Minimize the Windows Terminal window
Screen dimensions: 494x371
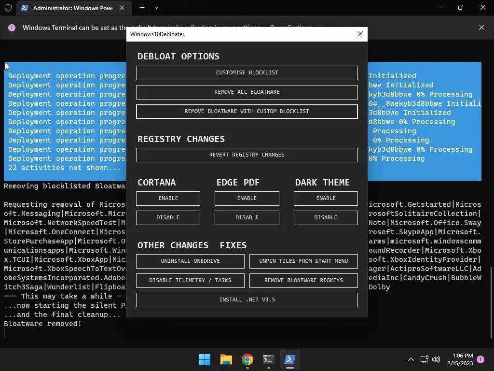point(438,7)
